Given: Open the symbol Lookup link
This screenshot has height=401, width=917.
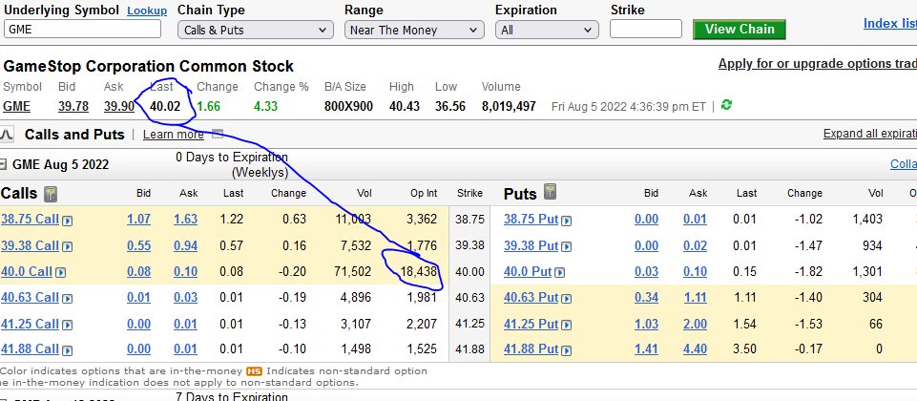Looking at the screenshot, I should click(x=147, y=11).
